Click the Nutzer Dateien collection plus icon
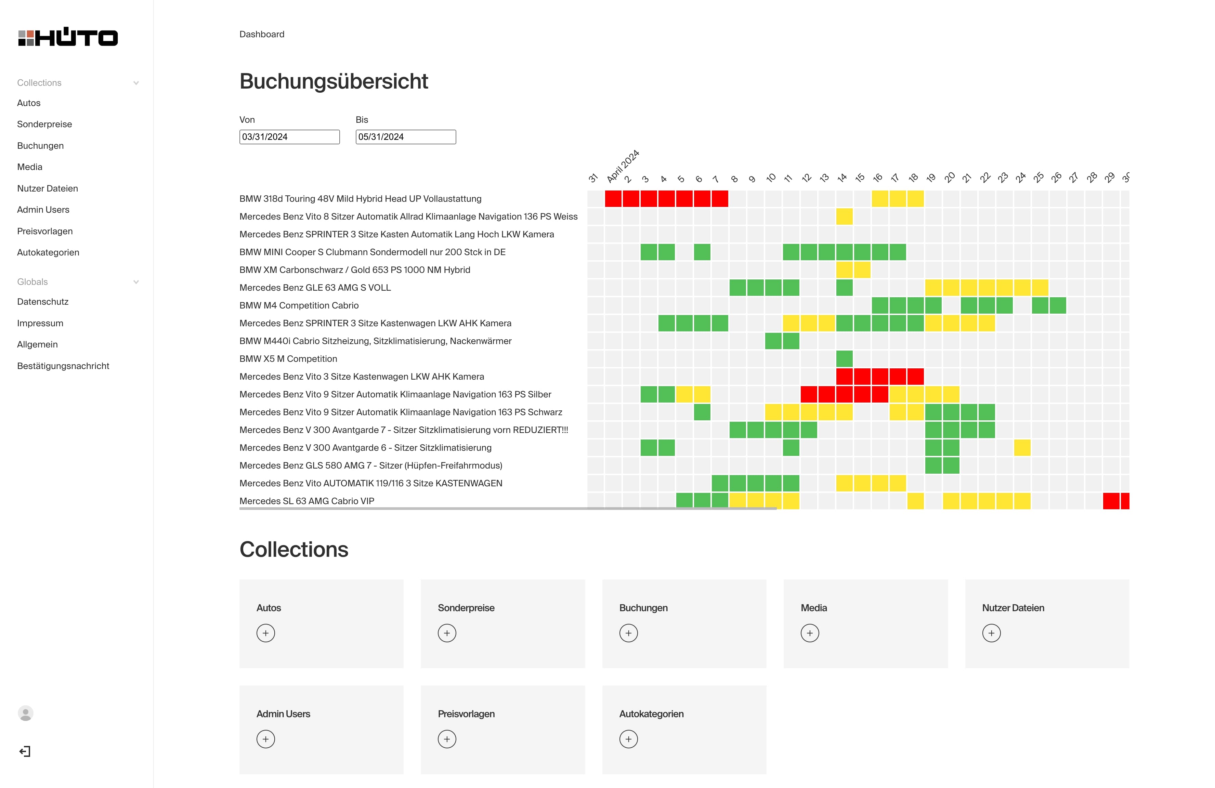1215x788 pixels. pyautogui.click(x=992, y=632)
